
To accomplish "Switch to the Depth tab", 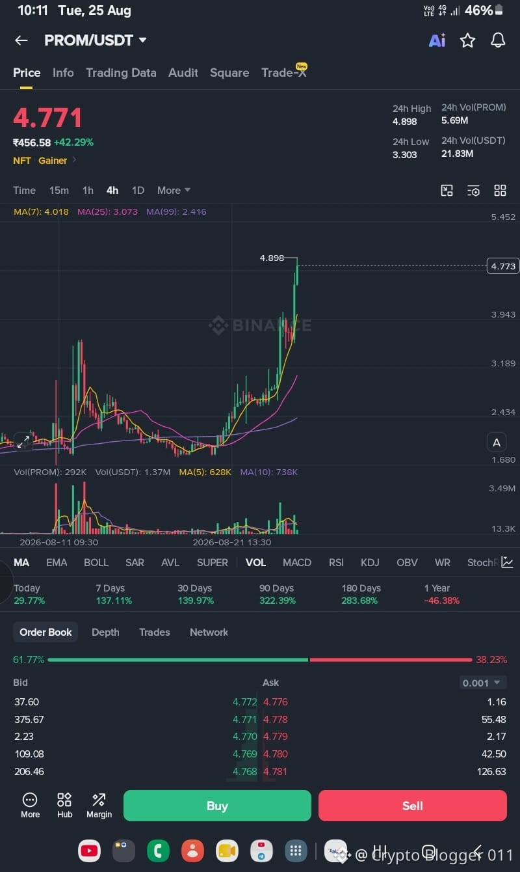I will click(105, 632).
